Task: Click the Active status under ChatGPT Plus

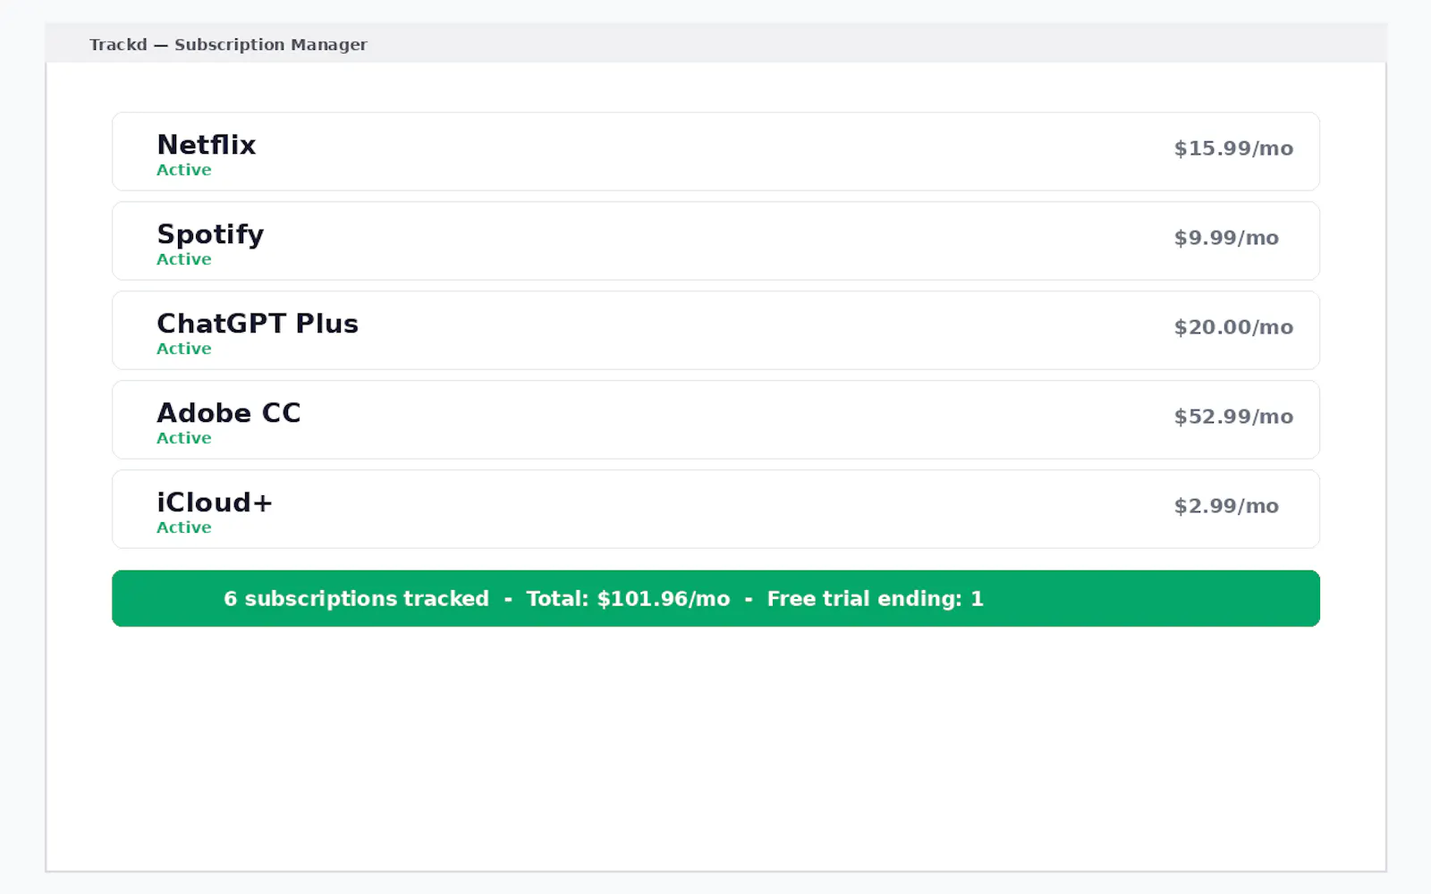Action: pyautogui.click(x=184, y=349)
